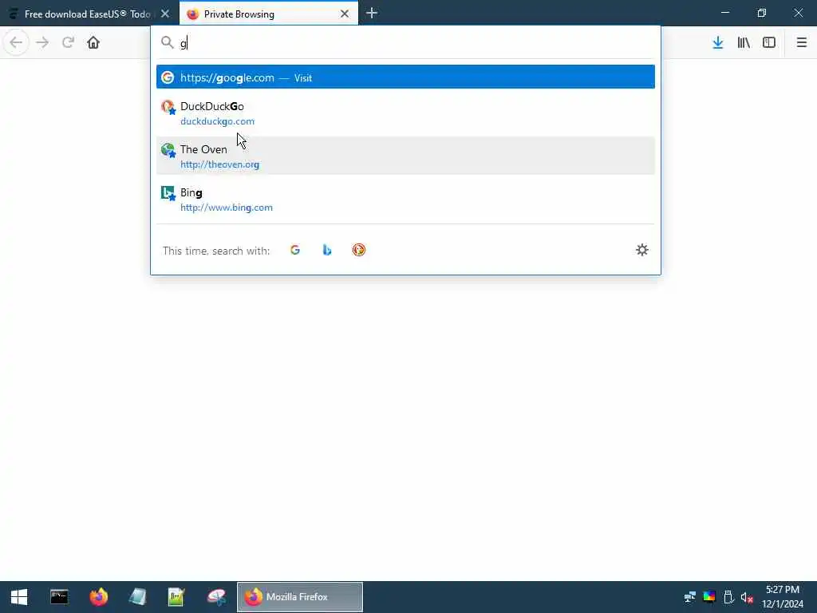Close the Free download EaseUS tab

(x=165, y=14)
